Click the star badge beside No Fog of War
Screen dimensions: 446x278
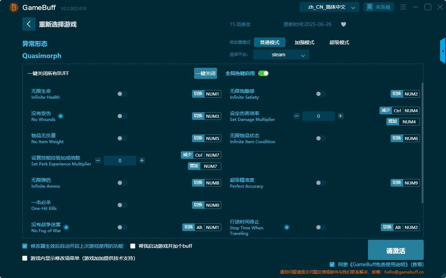pyautogui.click(x=66, y=227)
